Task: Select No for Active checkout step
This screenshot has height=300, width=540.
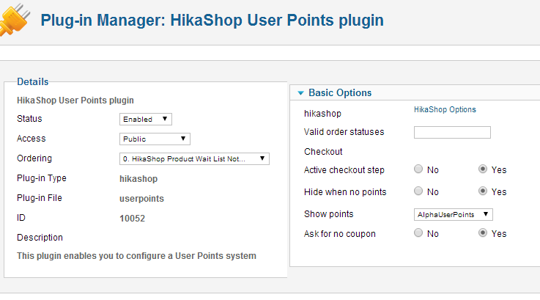Action: [418, 169]
